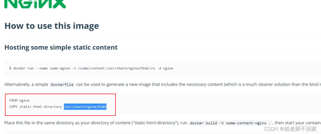Click the dollar prompt in the run command

(10, 68)
